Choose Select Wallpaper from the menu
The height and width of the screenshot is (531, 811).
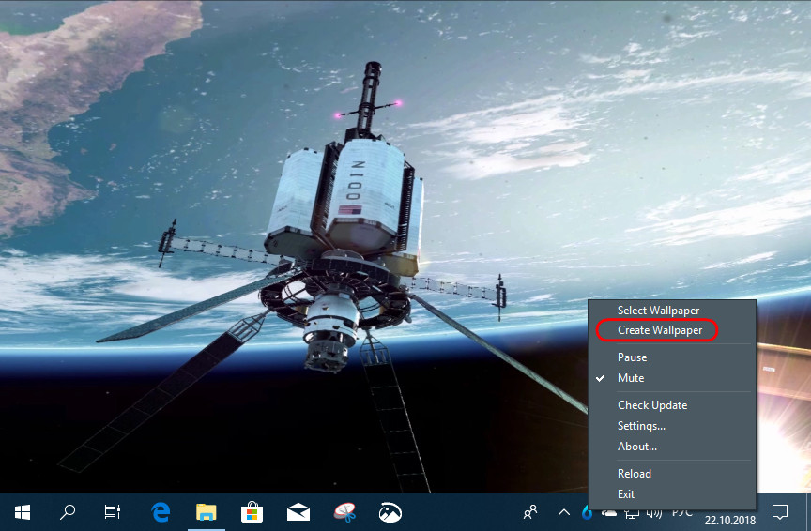658,311
